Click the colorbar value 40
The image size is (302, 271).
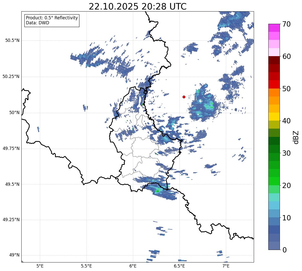(x=286, y=121)
